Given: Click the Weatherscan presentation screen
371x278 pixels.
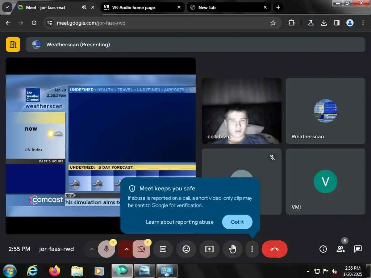Looking at the screenshot, I should click(101, 146).
